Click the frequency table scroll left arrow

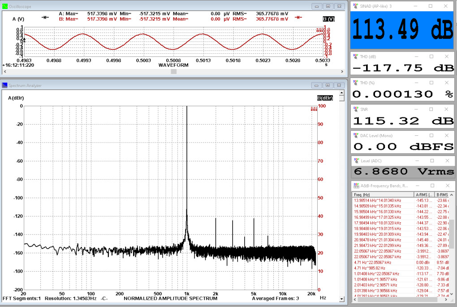point(355,299)
